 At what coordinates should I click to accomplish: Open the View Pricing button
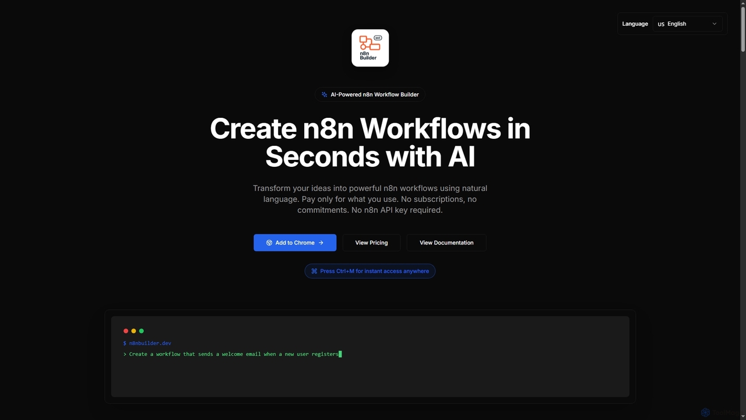click(x=371, y=243)
